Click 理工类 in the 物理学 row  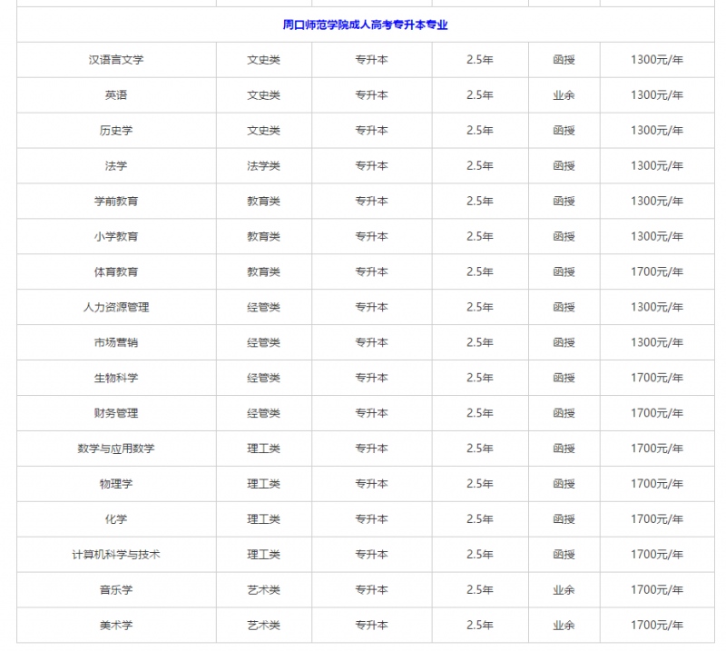263,484
